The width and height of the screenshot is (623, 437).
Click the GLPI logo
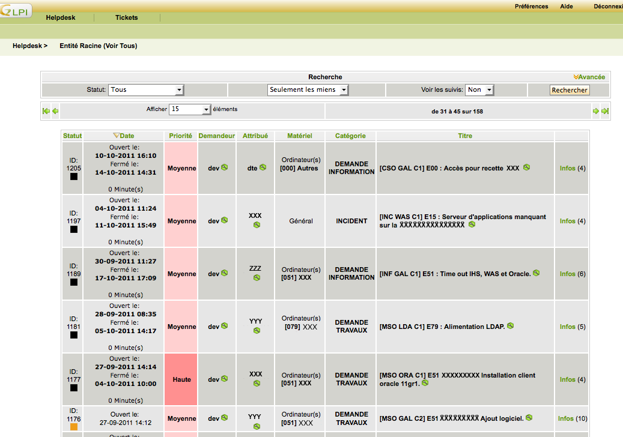pyautogui.click(x=16, y=9)
